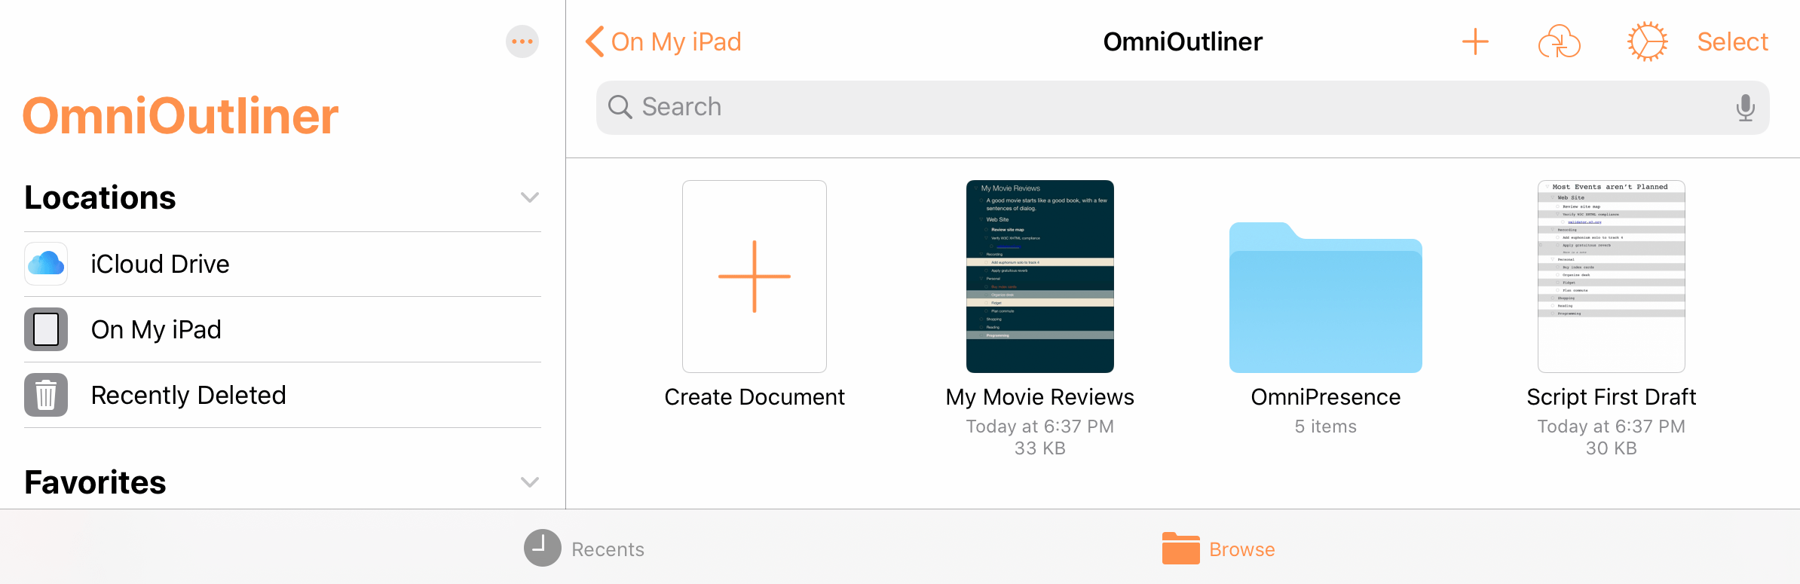Click the magnifying glass search icon
This screenshot has height=584, width=1800.
coord(620,107)
